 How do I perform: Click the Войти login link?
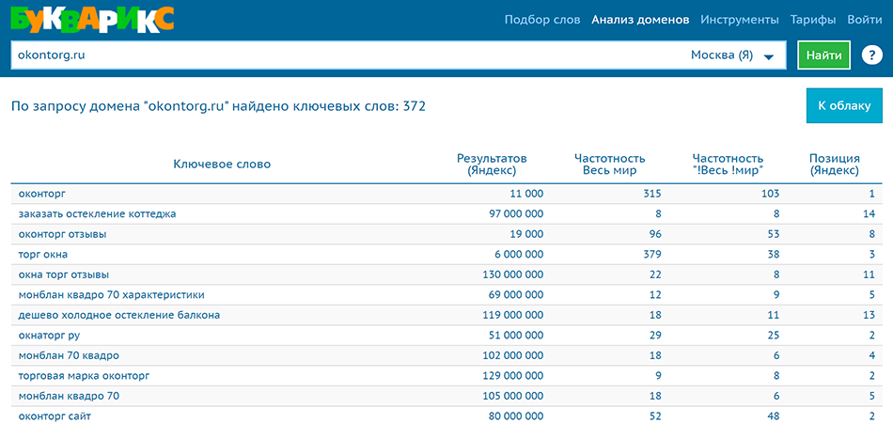tap(865, 20)
